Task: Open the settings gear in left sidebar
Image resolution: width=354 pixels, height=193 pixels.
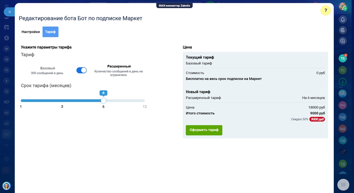Action: (x=6, y=159)
